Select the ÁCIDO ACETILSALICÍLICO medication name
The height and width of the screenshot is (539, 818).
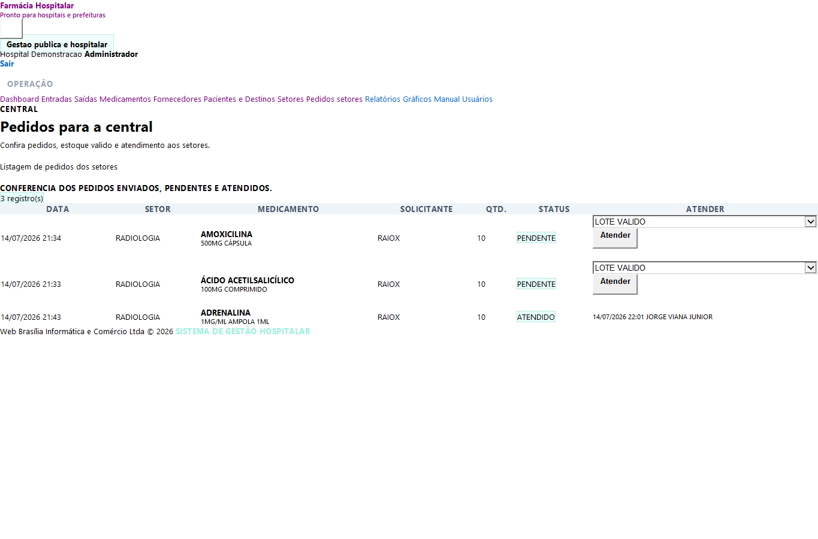pos(247,280)
